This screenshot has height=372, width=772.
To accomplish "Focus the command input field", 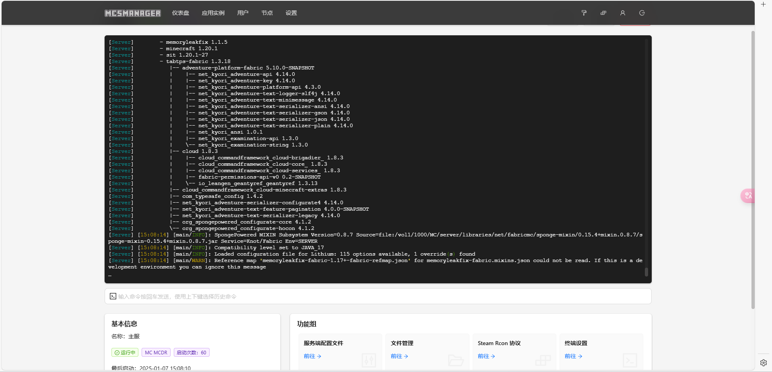I will click(x=378, y=297).
